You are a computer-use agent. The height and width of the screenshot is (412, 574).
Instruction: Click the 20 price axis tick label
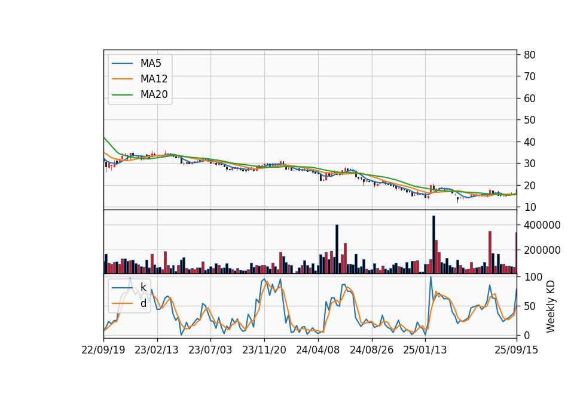(x=530, y=186)
